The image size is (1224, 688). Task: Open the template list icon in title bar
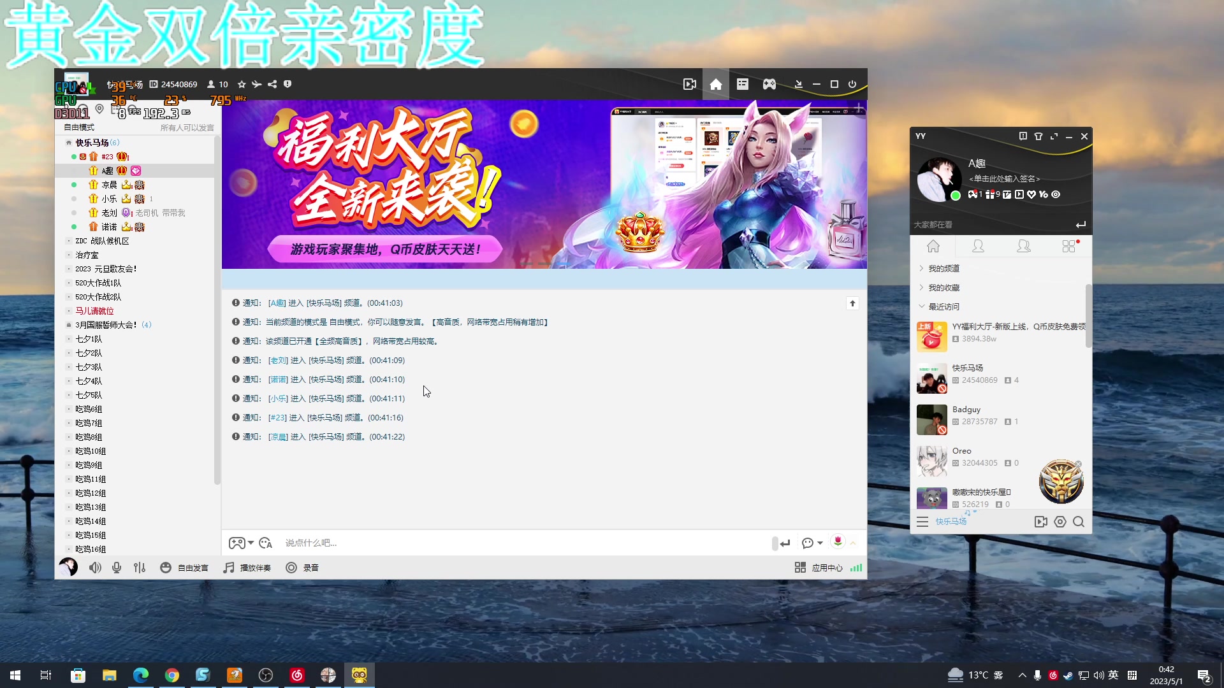[x=743, y=84]
